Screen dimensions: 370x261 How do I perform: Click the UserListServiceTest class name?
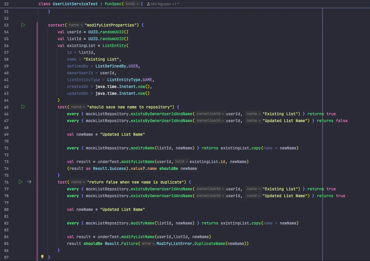[75, 4]
